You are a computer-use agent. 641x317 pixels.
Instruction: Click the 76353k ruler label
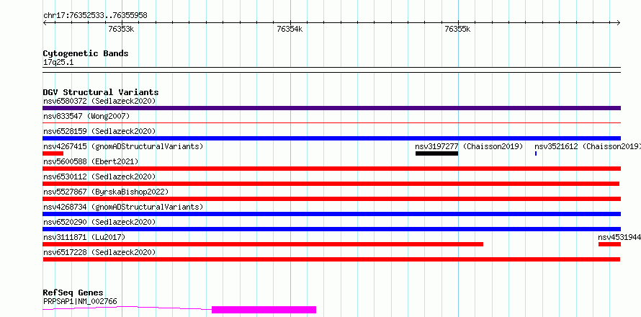click(122, 29)
